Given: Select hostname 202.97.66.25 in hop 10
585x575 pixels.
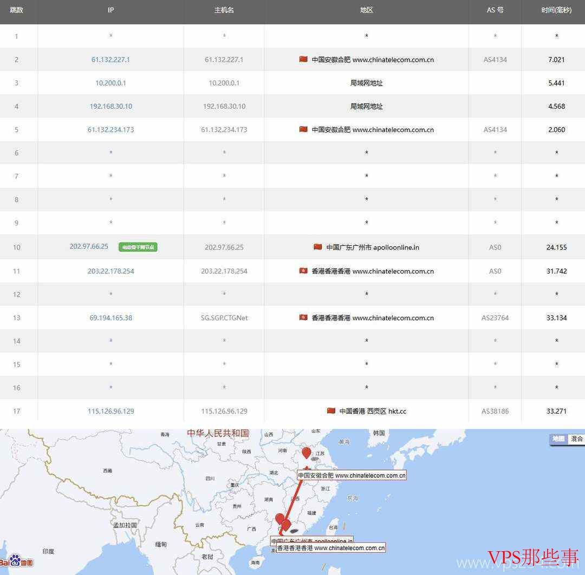Looking at the screenshot, I should (x=224, y=247).
